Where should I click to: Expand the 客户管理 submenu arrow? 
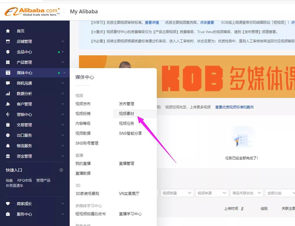click(63, 104)
